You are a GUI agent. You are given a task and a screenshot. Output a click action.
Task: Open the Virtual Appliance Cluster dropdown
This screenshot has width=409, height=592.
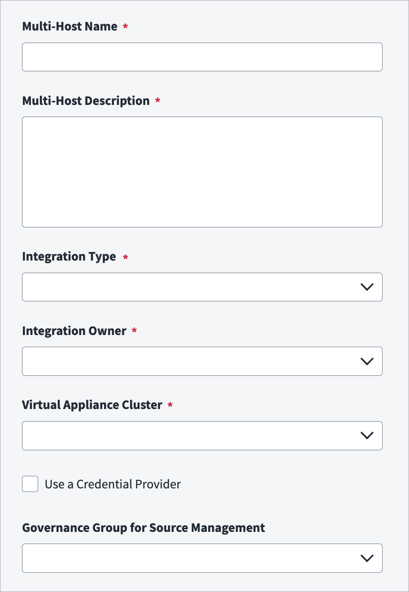(202, 435)
